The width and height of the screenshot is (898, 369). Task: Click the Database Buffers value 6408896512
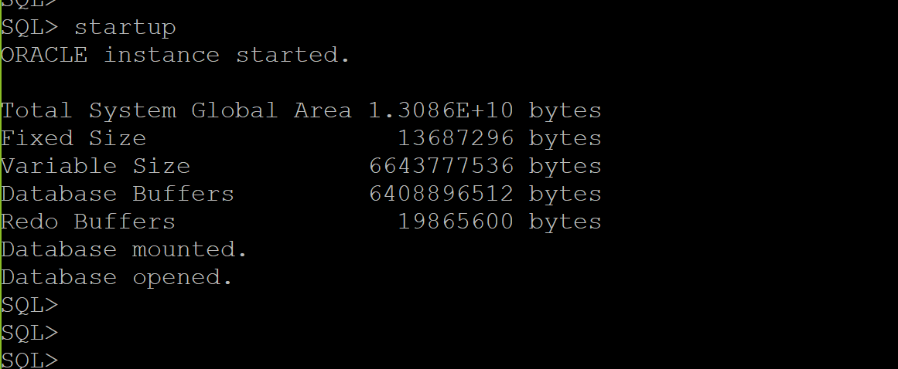point(441,194)
